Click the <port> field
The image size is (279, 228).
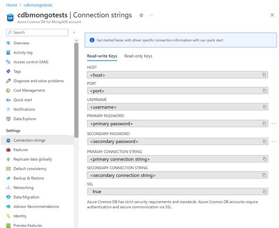click(177, 90)
